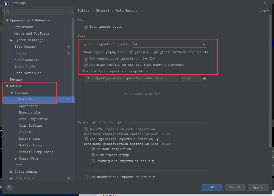Toggle Add TypeScript imports automatically
This screenshot has height=196, width=274.
click(x=86, y=139)
